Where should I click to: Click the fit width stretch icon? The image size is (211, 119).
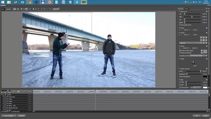[x=202, y=51]
